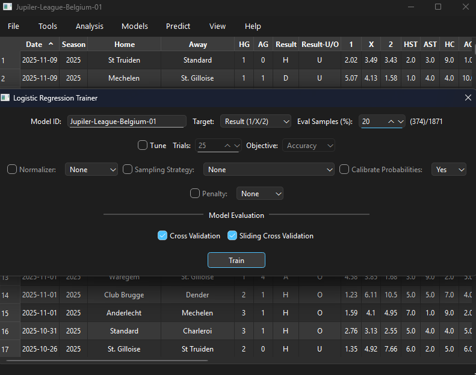
Task: Open the Tools menu
Action: [48, 26]
